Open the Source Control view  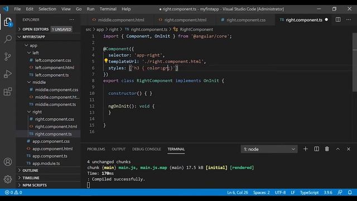(x=8, y=56)
